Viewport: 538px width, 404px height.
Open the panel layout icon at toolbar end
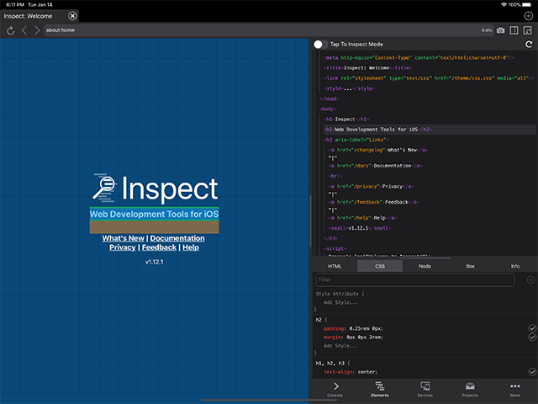point(527,30)
